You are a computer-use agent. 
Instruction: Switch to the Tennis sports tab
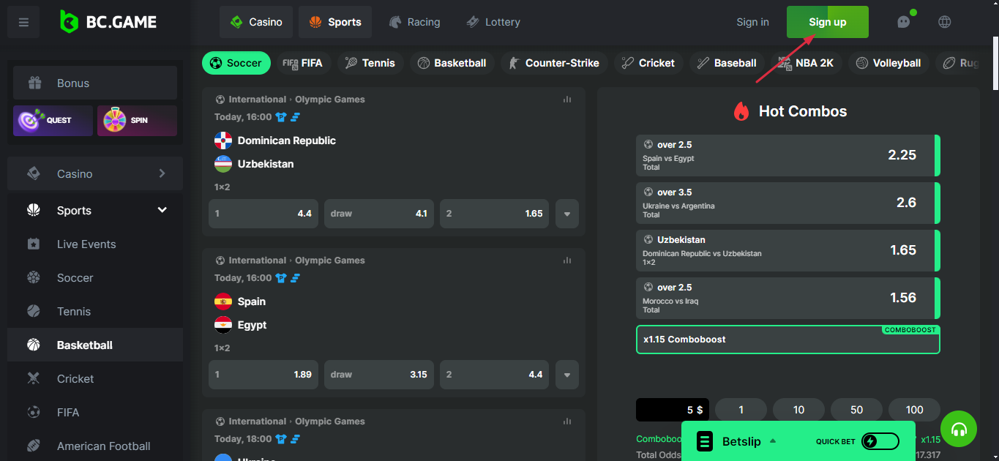click(x=370, y=63)
